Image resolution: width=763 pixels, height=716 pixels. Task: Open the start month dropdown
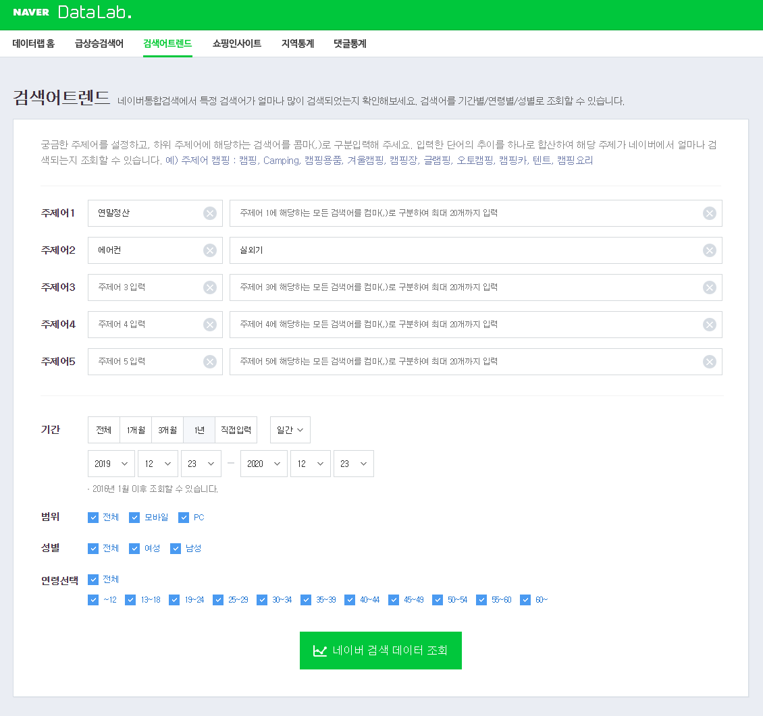[x=157, y=464]
